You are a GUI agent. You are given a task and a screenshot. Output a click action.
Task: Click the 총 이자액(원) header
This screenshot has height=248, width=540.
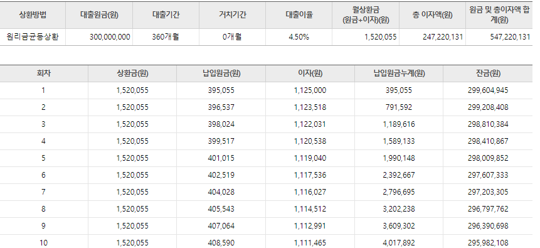coord(432,15)
